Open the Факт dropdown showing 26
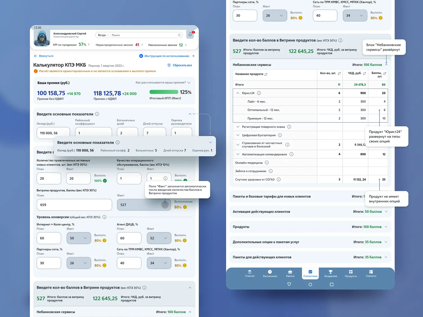 [x=275, y=15]
